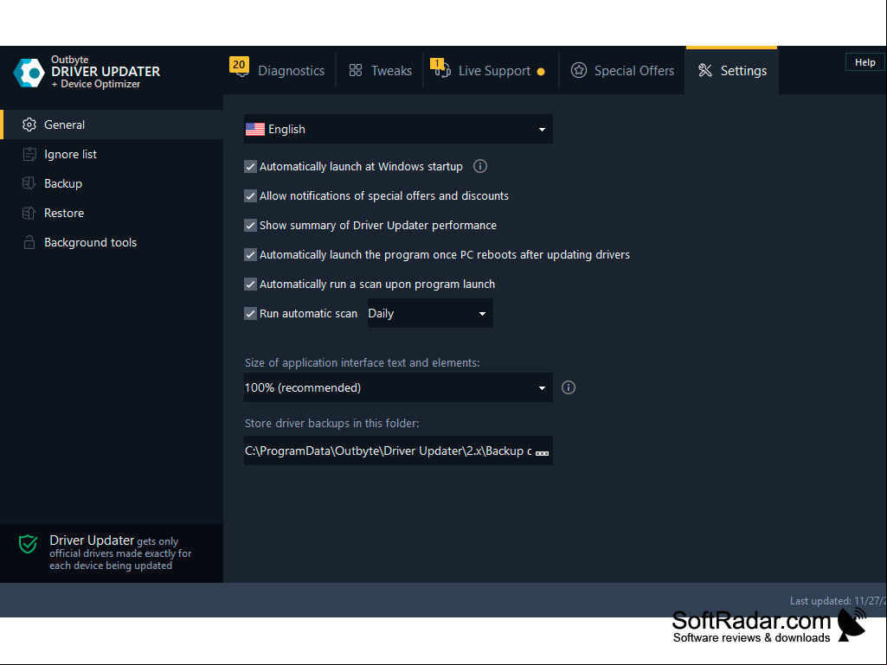Screen dimensions: 887x665
Task: Uncheck the Run automatic scan checkbox
Action: point(250,313)
